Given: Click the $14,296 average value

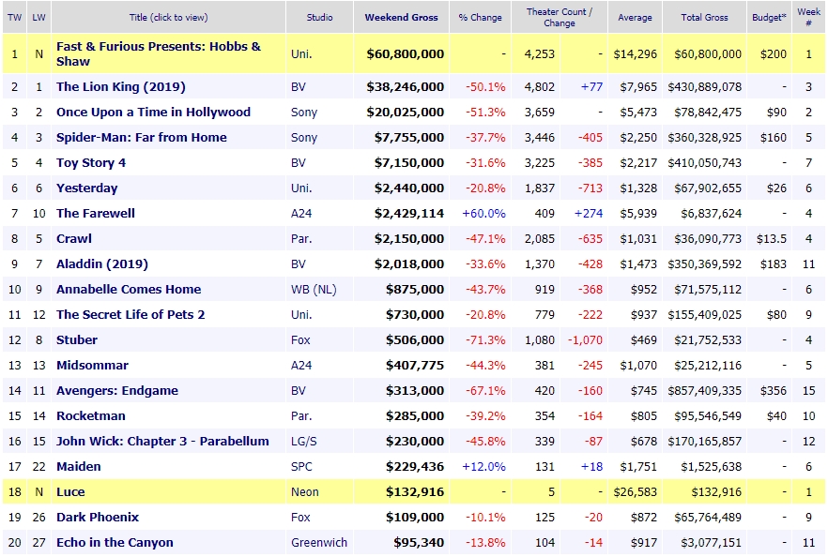Looking at the screenshot, I should tap(636, 53).
